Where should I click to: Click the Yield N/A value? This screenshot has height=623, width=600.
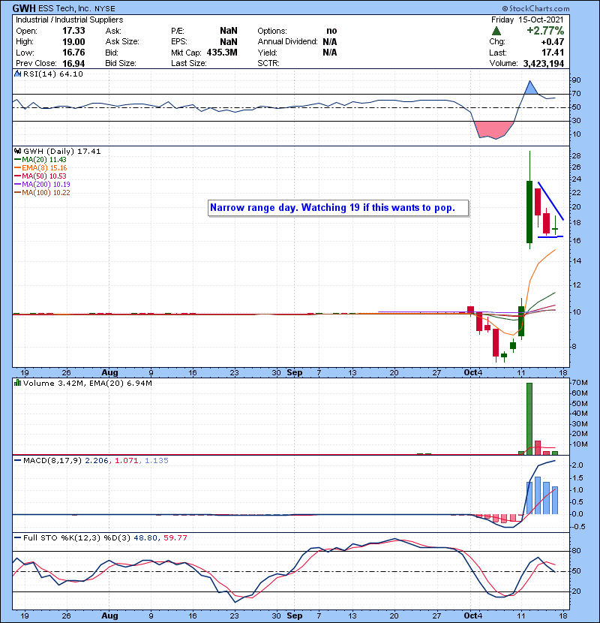[329, 53]
